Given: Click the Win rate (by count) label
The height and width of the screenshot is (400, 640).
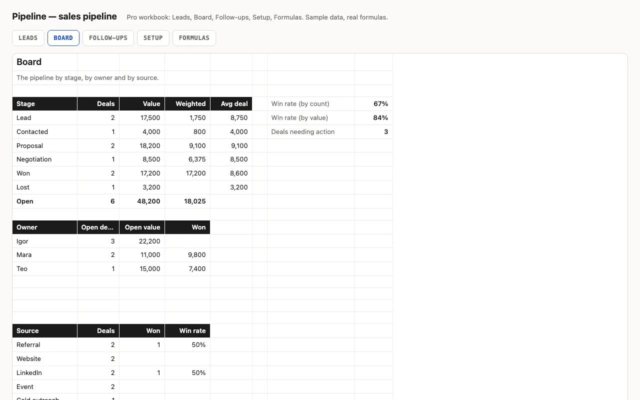Looking at the screenshot, I should click(x=311, y=104).
